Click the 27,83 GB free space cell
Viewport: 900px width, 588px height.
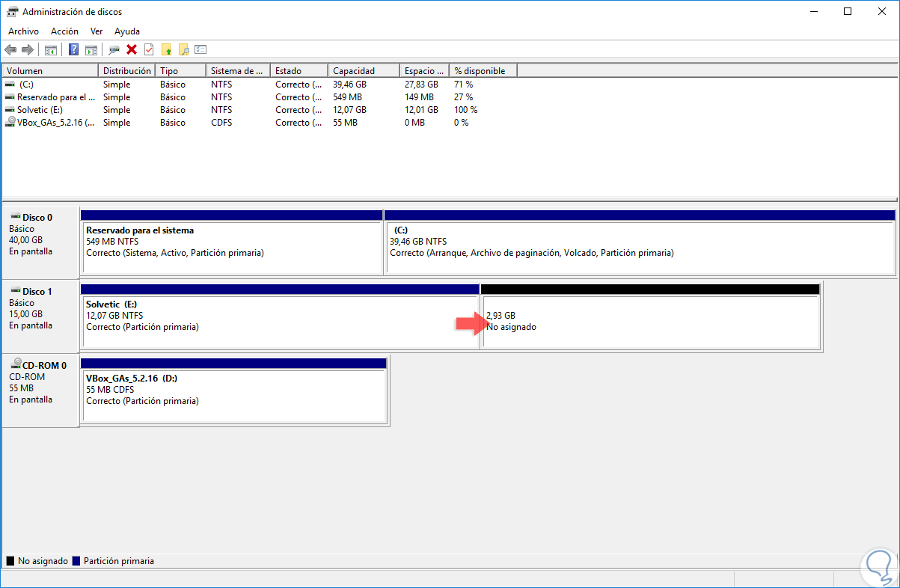click(x=422, y=85)
